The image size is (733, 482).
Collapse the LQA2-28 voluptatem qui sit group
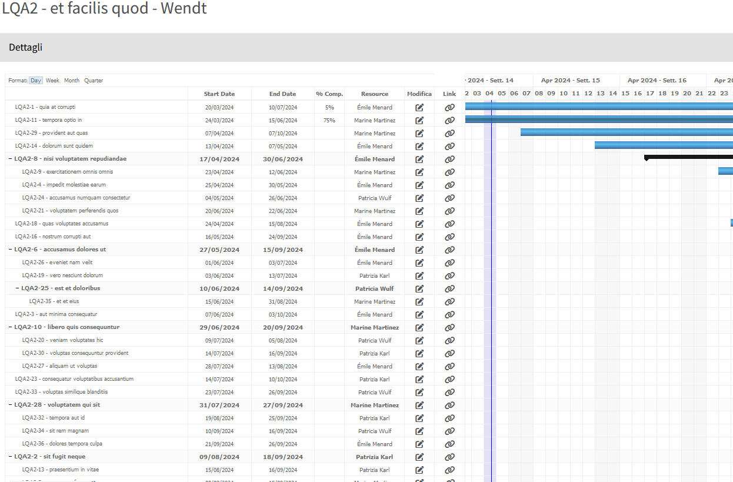(10, 405)
